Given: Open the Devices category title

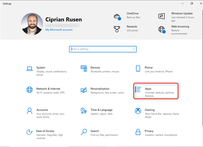Looking at the screenshot, I should pyautogui.click(x=95, y=68).
